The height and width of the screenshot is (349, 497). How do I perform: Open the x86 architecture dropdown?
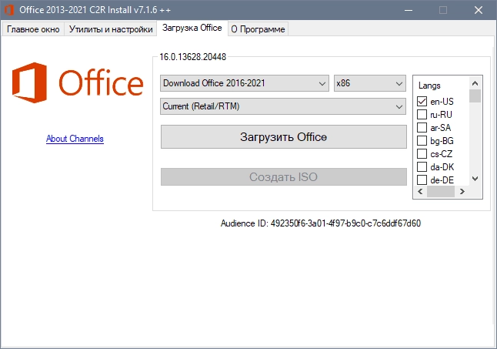click(x=370, y=83)
